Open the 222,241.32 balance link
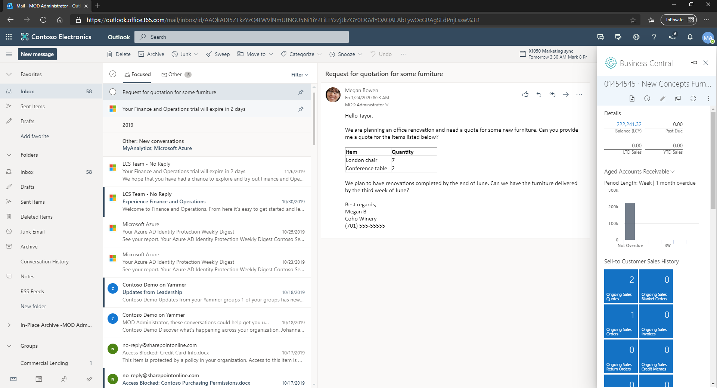Viewport: 717px width, 388px height. [x=629, y=124]
